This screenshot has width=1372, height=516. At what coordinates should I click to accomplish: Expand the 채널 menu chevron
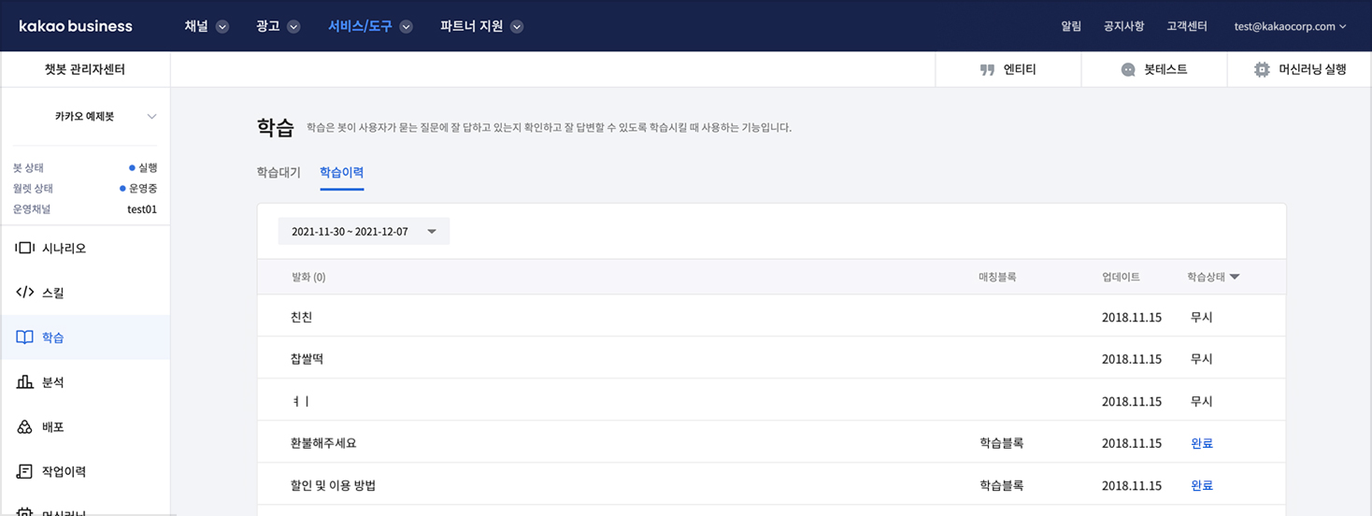coord(222,27)
